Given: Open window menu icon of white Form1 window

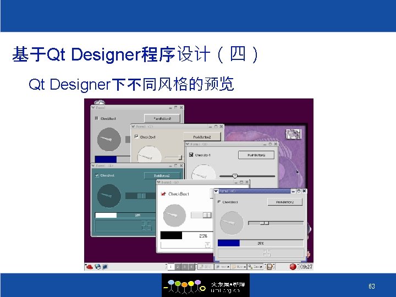Looking at the screenshot, I should (x=159, y=182).
